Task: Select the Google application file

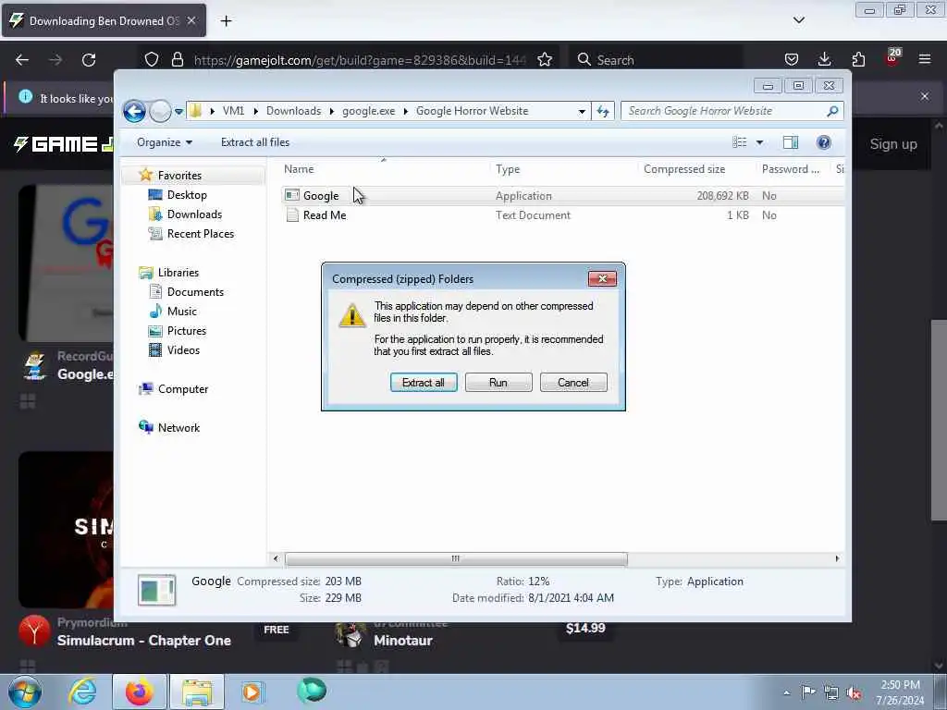Action: coord(321,196)
